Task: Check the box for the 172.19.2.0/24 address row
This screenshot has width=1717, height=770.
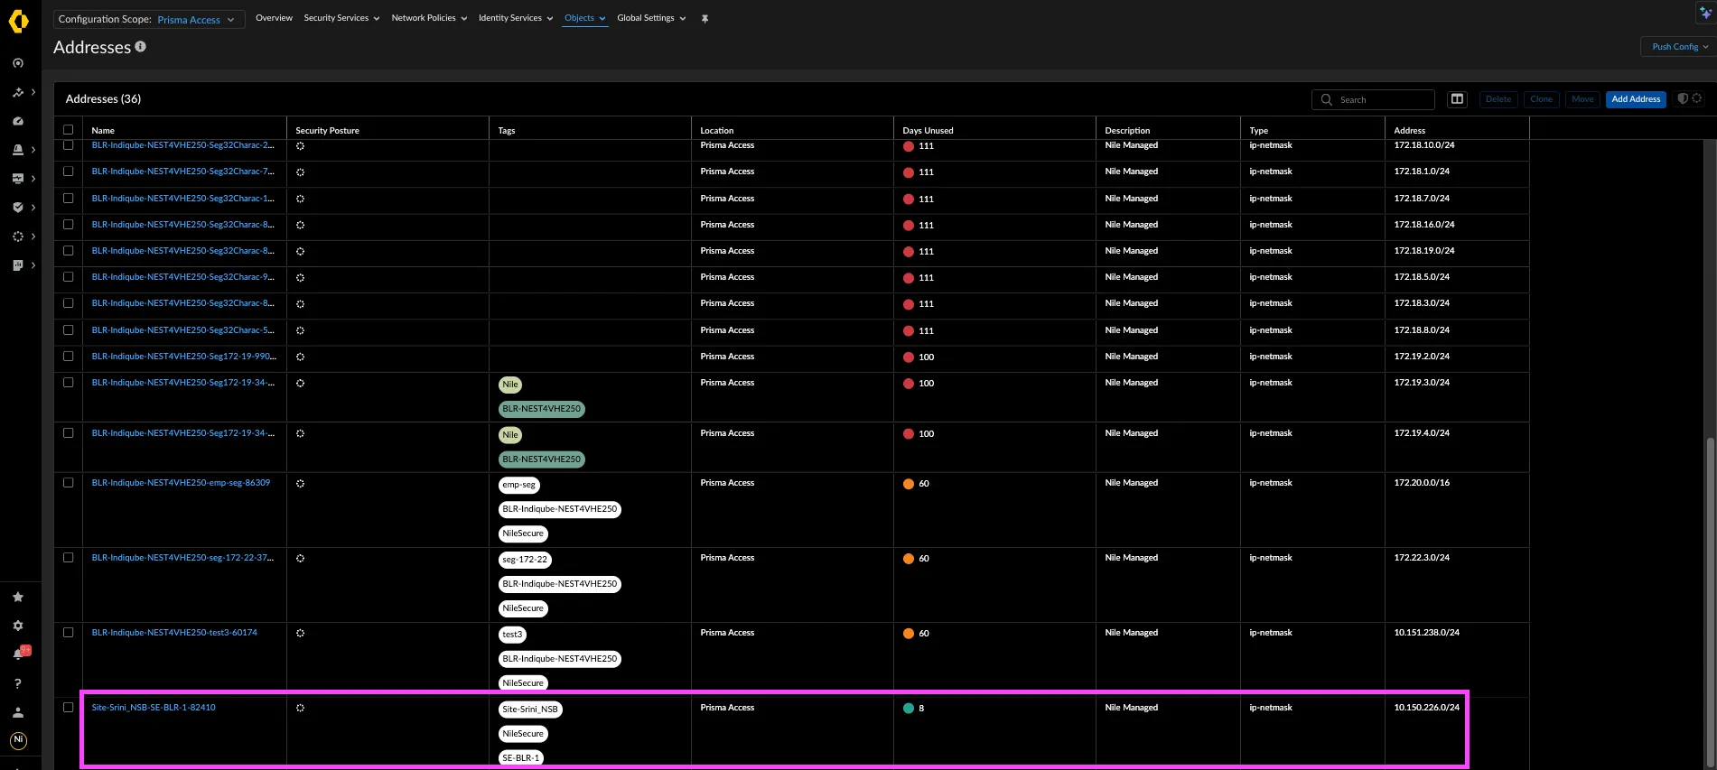Action: pyautogui.click(x=68, y=357)
